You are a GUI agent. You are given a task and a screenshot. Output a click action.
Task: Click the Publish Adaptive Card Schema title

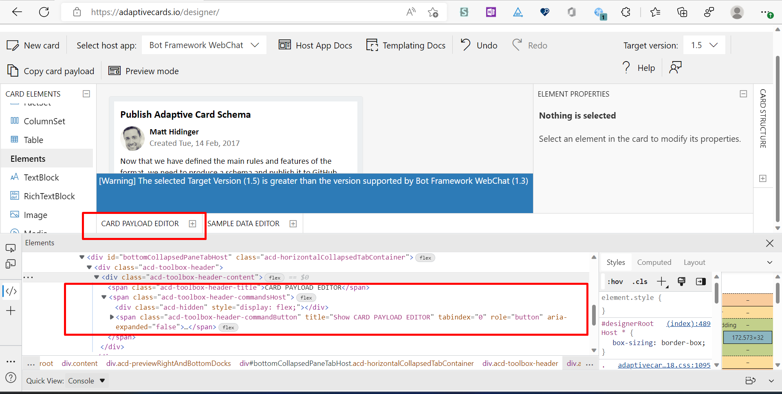click(185, 114)
